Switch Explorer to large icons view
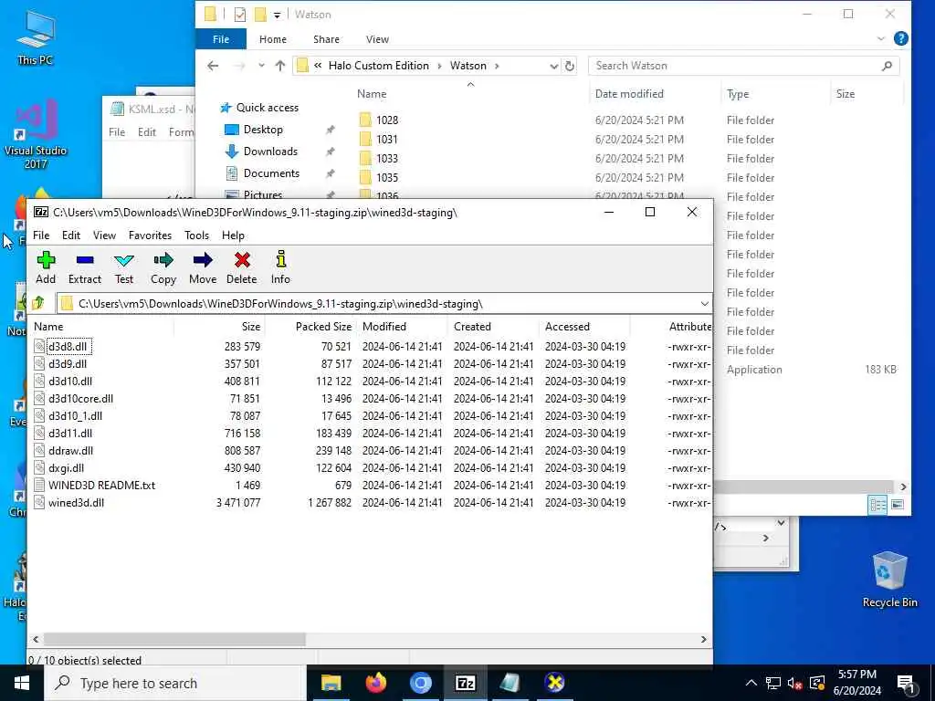The height and width of the screenshot is (701, 935). 898,505
